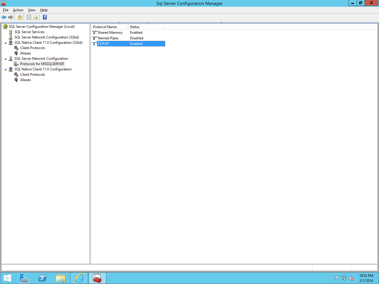
Task: Click the blue Help question mark icon
Action: (45, 17)
